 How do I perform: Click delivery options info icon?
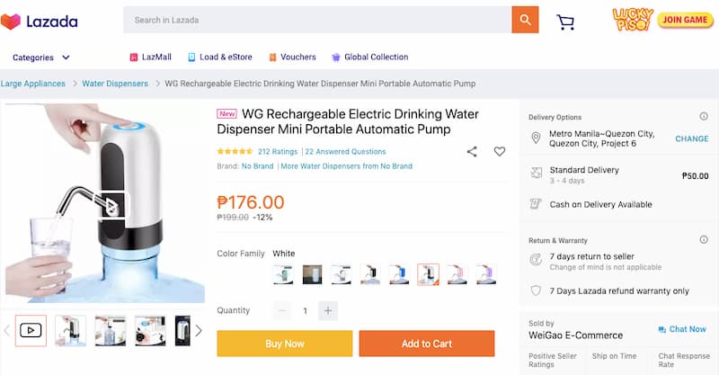(x=704, y=116)
